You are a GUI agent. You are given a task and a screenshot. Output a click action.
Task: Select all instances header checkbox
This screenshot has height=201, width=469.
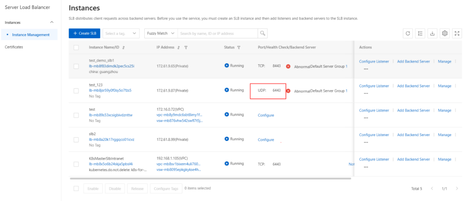[x=76, y=48]
